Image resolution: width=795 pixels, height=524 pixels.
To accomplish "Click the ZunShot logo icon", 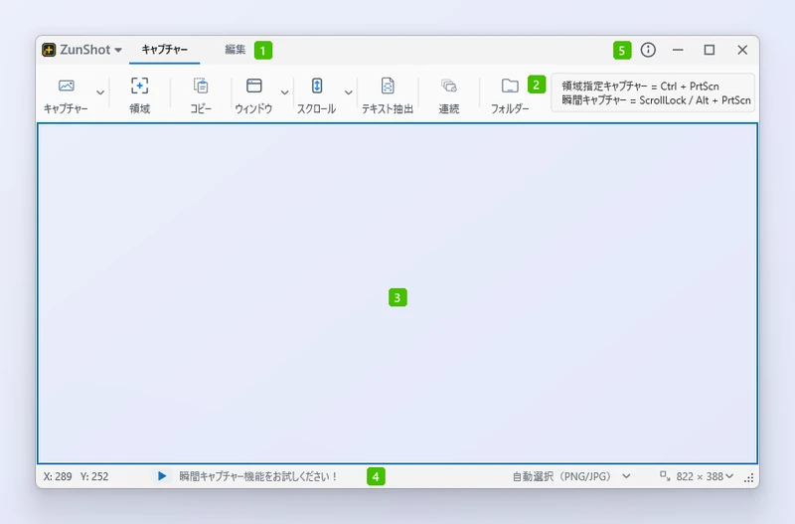I will tap(49, 50).
